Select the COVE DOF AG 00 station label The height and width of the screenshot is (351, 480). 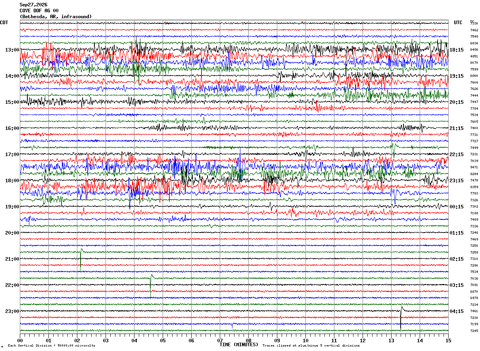(39, 11)
